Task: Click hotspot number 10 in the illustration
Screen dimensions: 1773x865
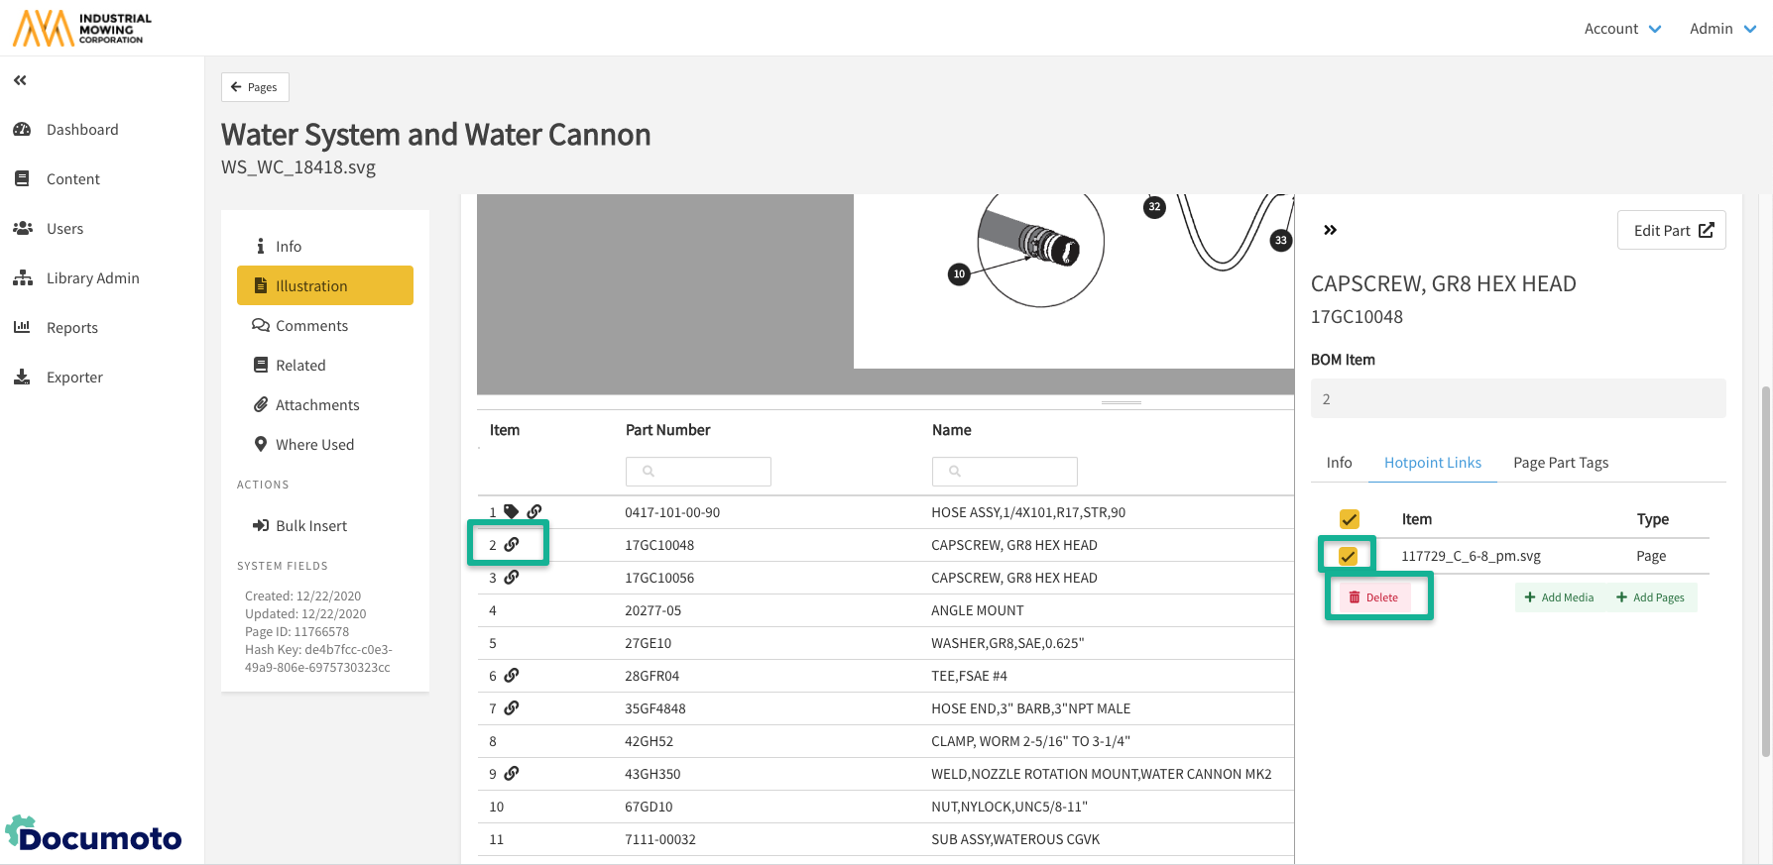Action: click(958, 274)
